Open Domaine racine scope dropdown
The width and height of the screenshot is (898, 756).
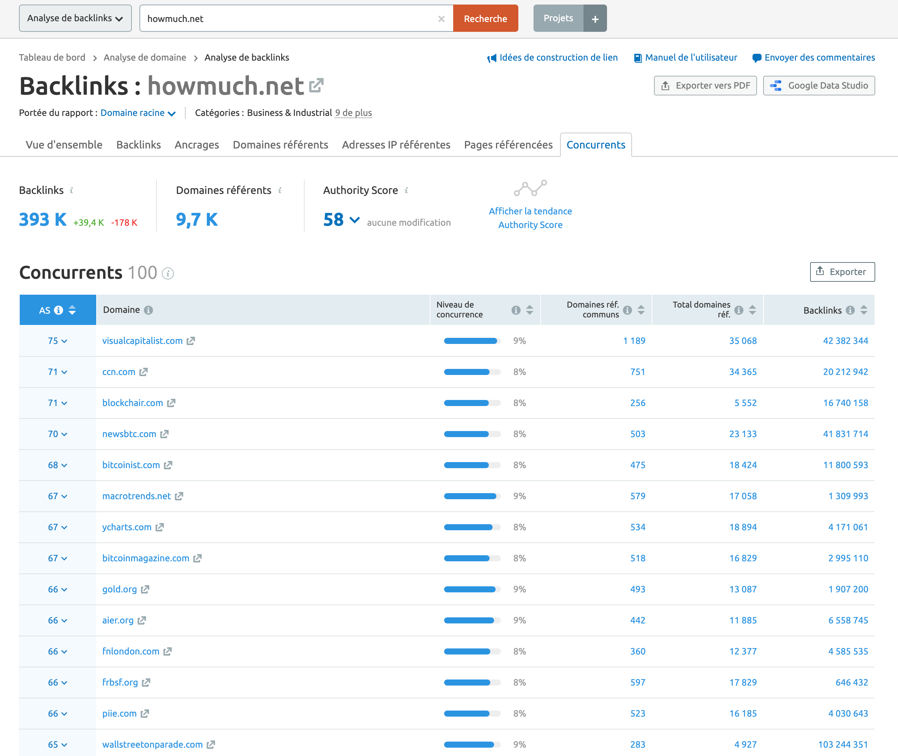click(138, 113)
